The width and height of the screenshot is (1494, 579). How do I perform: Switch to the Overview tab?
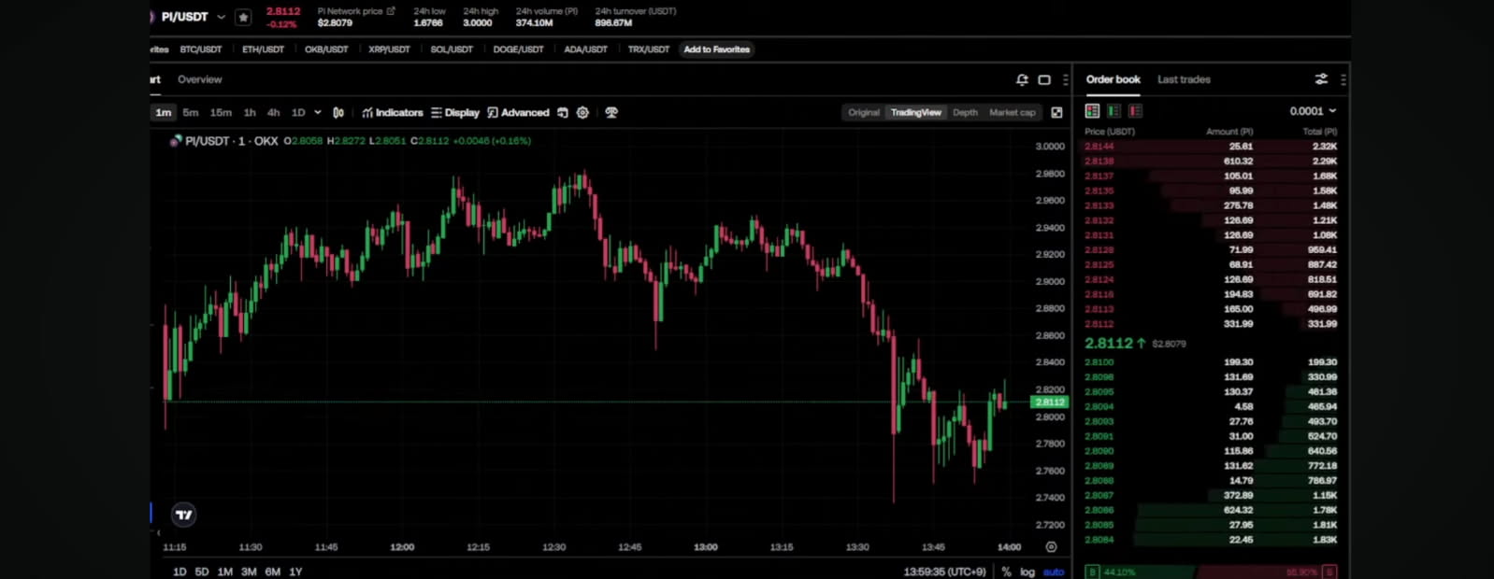tap(200, 79)
